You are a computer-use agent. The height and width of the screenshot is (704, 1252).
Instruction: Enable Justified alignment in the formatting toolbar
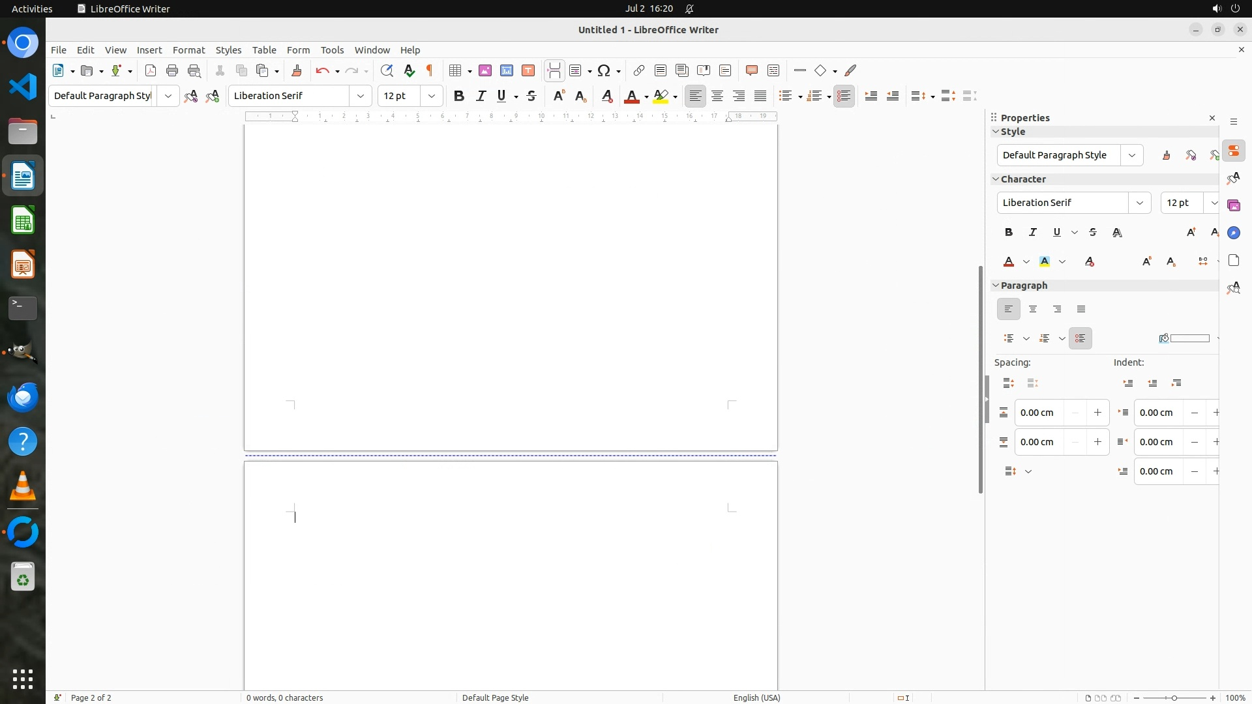(x=760, y=96)
